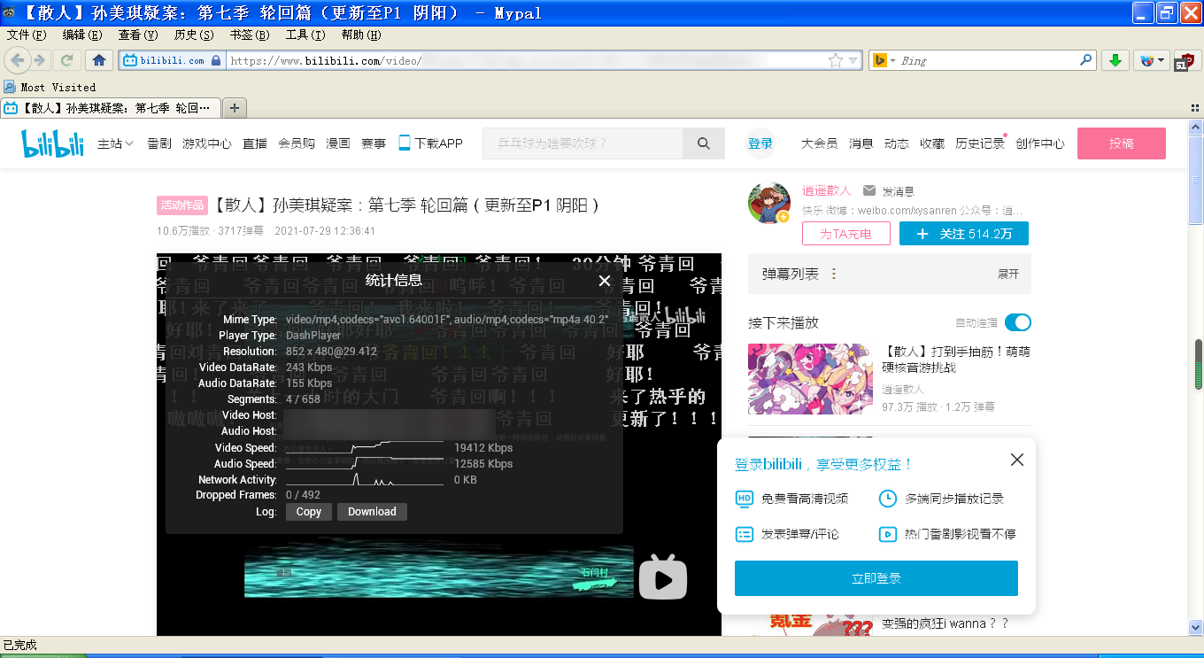
Task: Open the URL bar history dropdown arrow
Action: (854, 60)
